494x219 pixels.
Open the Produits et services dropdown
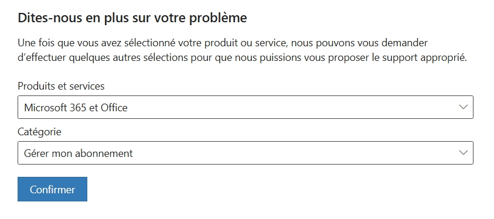(246, 107)
